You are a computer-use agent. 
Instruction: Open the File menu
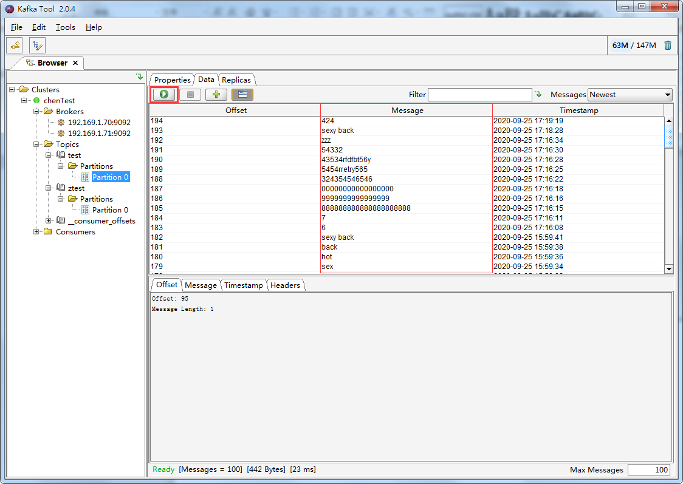point(16,27)
